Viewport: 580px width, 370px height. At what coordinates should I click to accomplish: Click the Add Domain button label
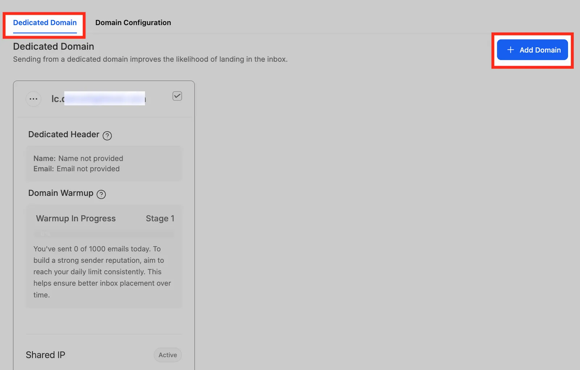(x=540, y=50)
